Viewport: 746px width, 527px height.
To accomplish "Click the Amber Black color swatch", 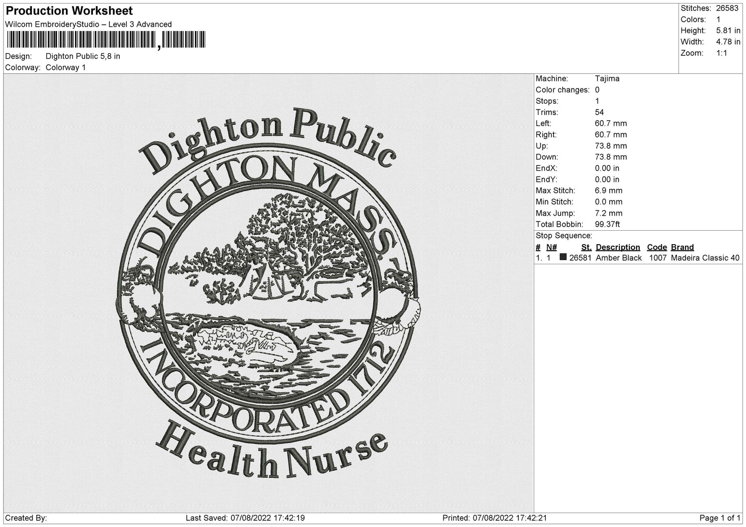I will (x=563, y=257).
